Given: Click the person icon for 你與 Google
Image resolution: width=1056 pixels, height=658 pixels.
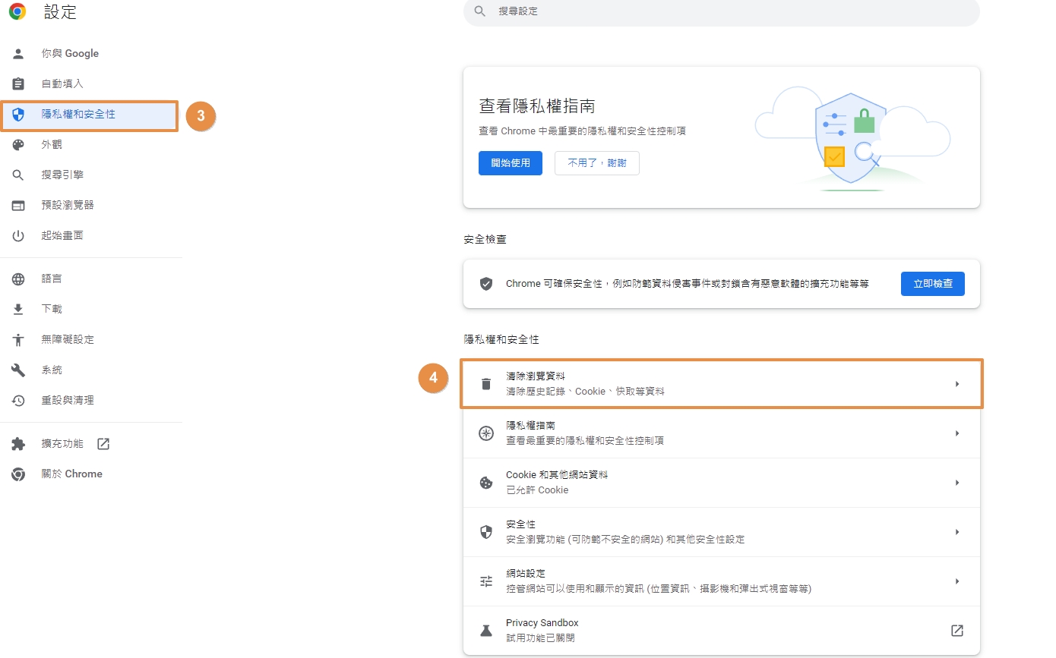Looking at the screenshot, I should coord(18,54).
